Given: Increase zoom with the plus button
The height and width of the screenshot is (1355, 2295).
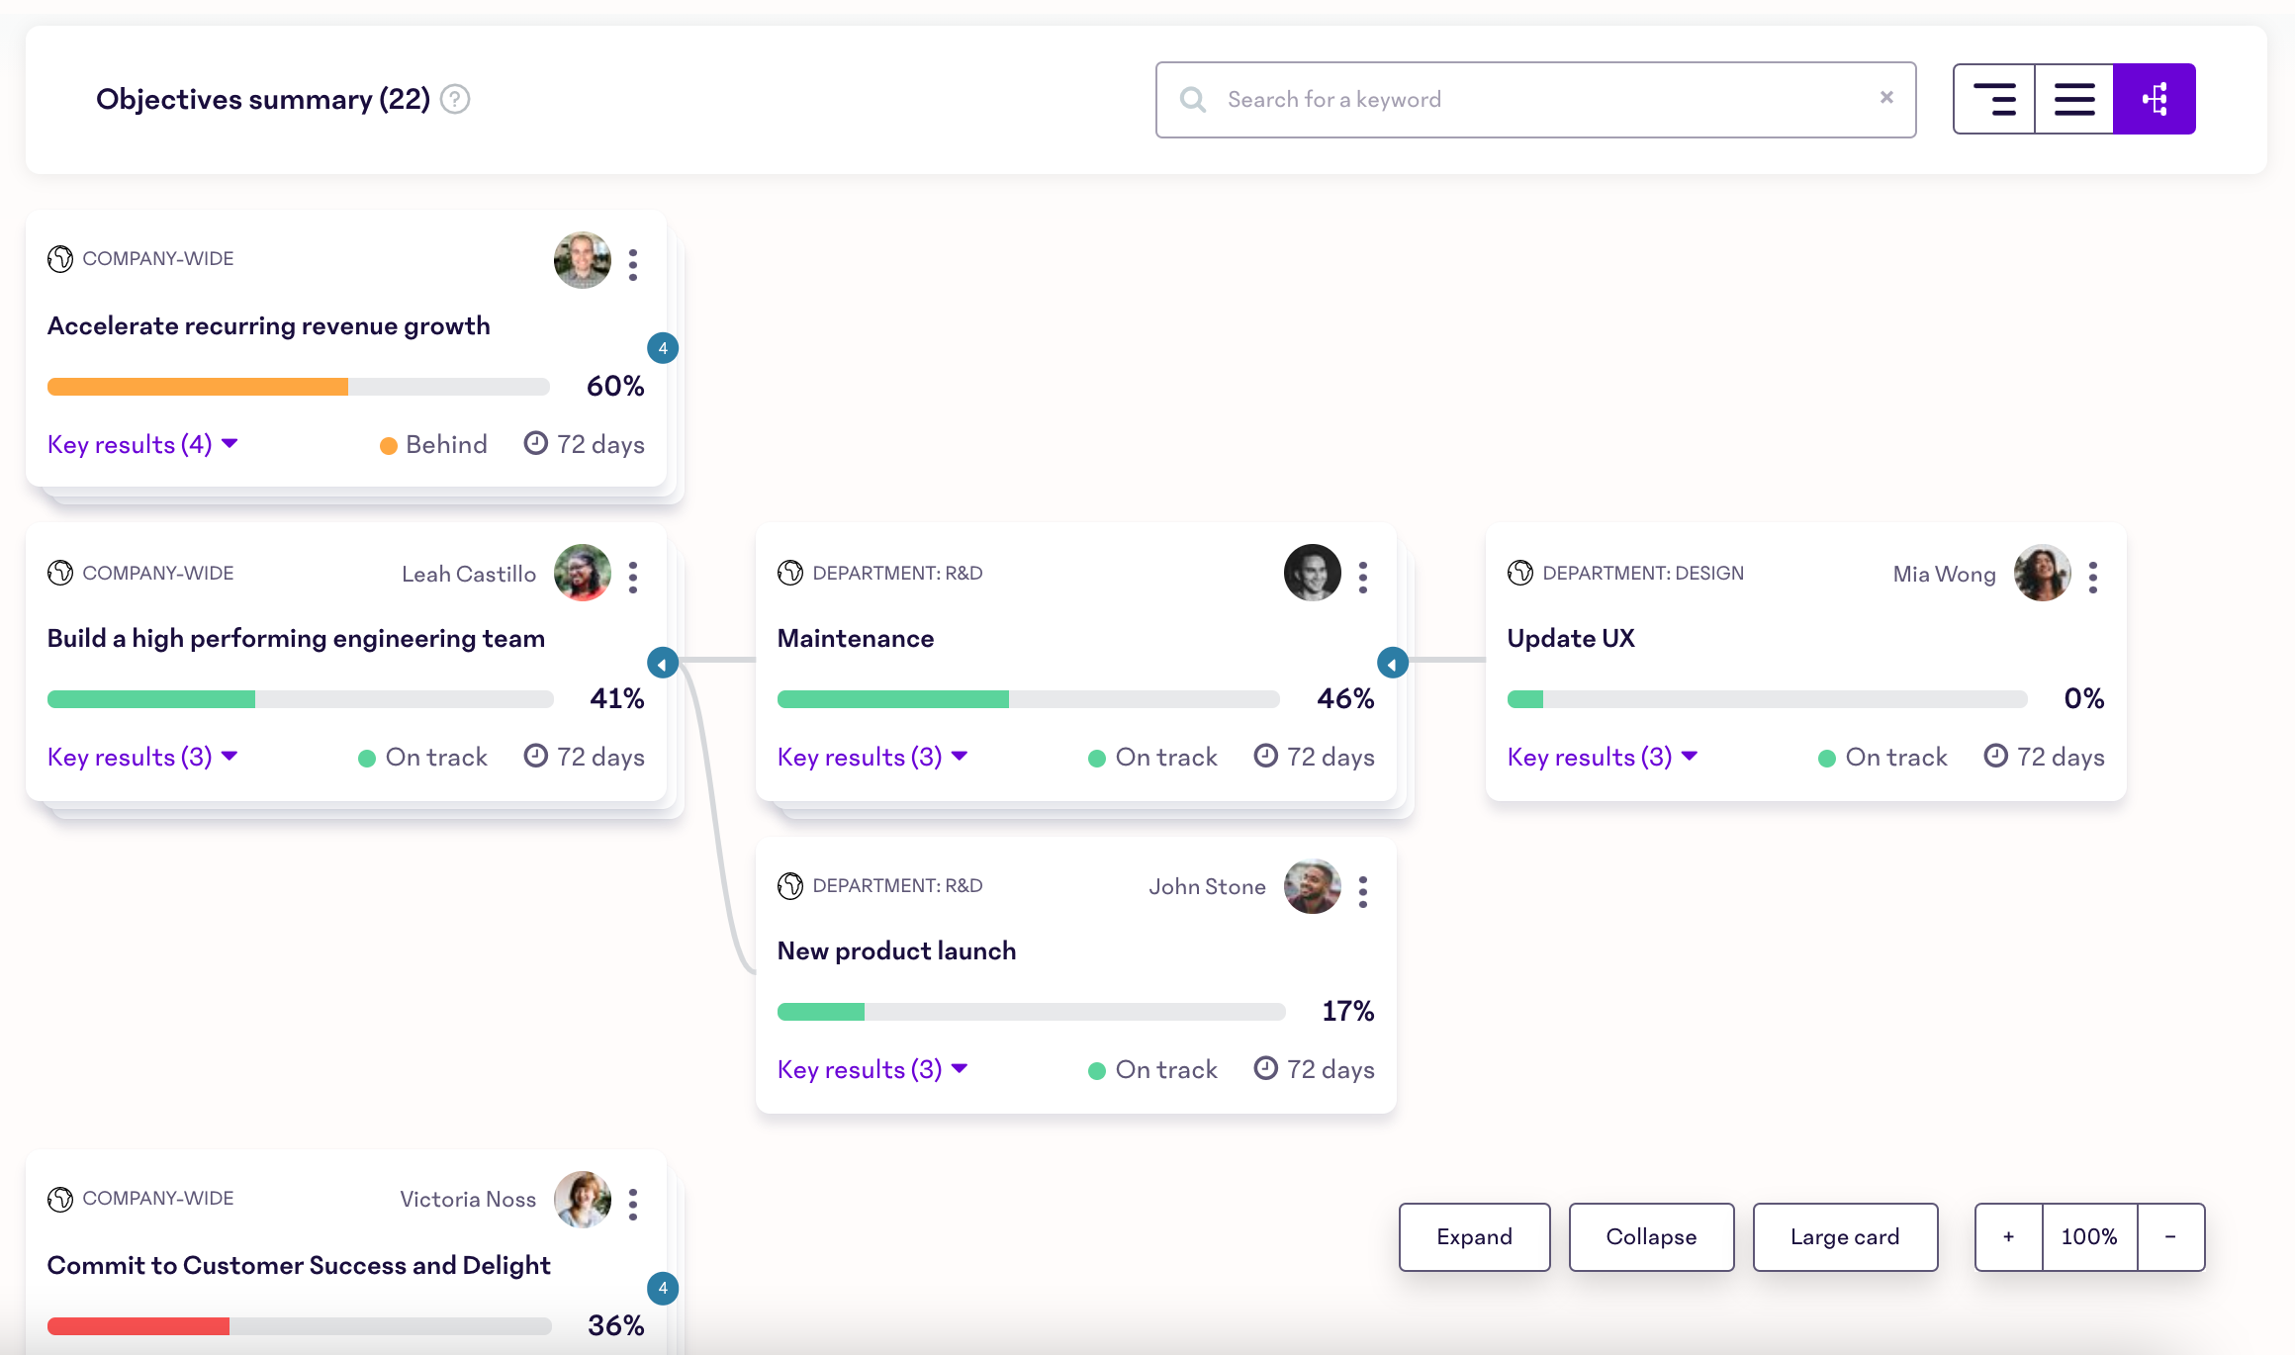Looking at the screenshot, I should click(2008, 1236).
